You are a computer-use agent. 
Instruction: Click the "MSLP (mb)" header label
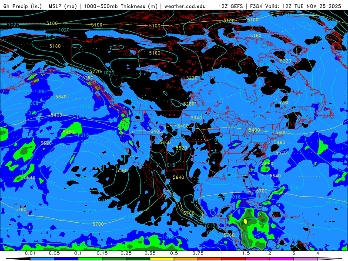click(63, 6)
